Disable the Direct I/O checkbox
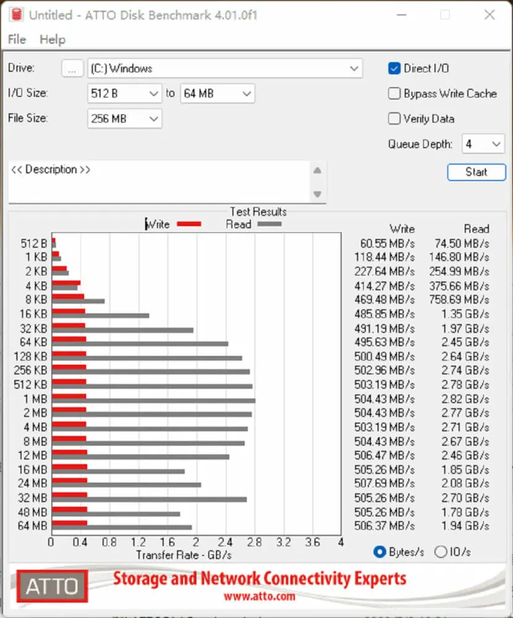 394,69
